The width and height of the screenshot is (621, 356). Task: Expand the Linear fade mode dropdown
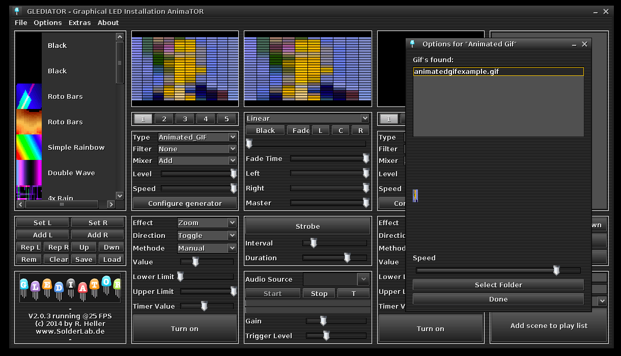tap(307, 118)
